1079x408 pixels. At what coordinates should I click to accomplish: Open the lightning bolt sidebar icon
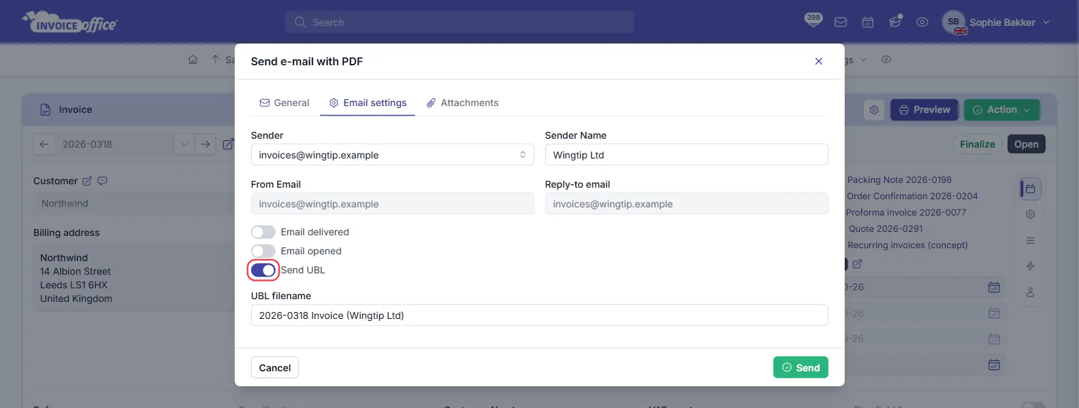pyautogui.click(x=1031, y=266)
